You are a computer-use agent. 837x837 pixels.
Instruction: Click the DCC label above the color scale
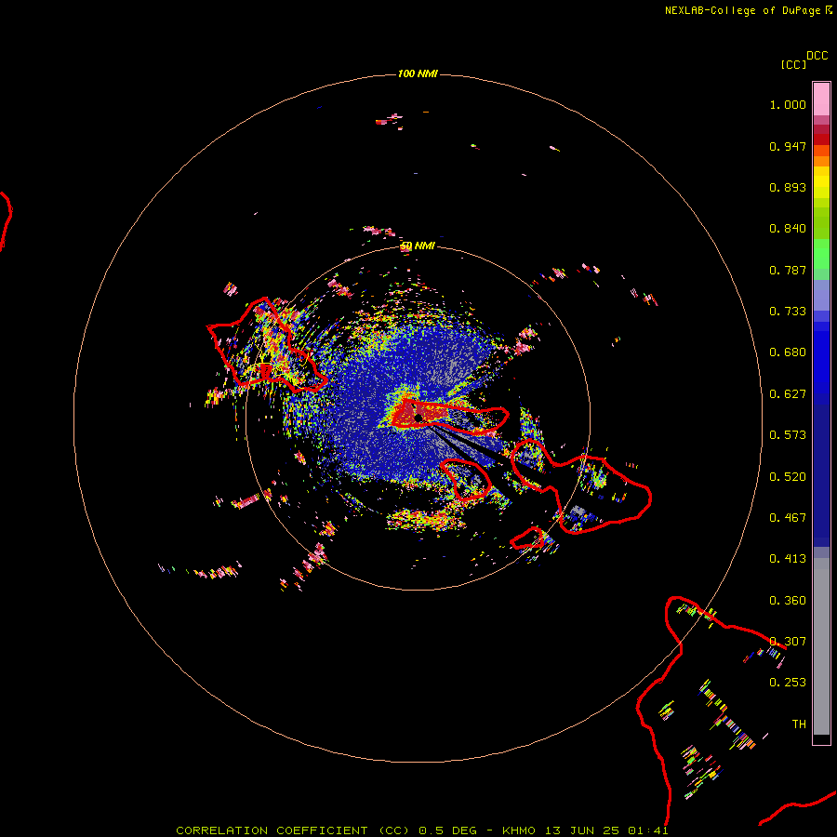click(x=817, y=56)
